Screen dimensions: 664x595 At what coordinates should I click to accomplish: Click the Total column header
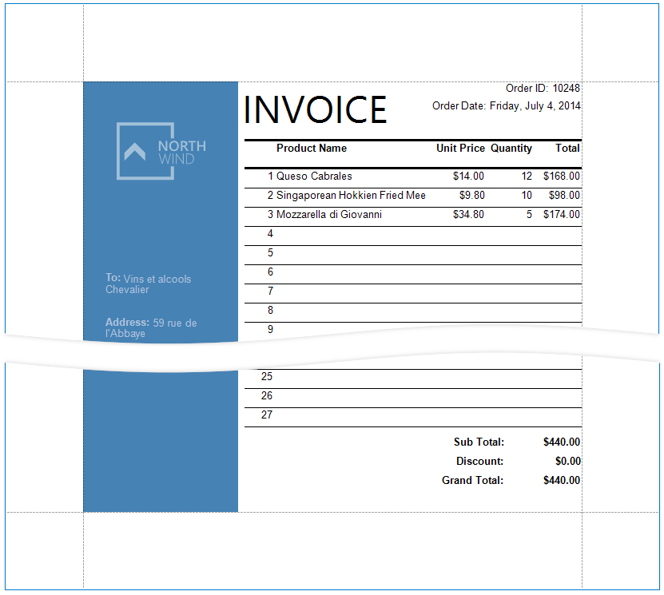point(567,149)
